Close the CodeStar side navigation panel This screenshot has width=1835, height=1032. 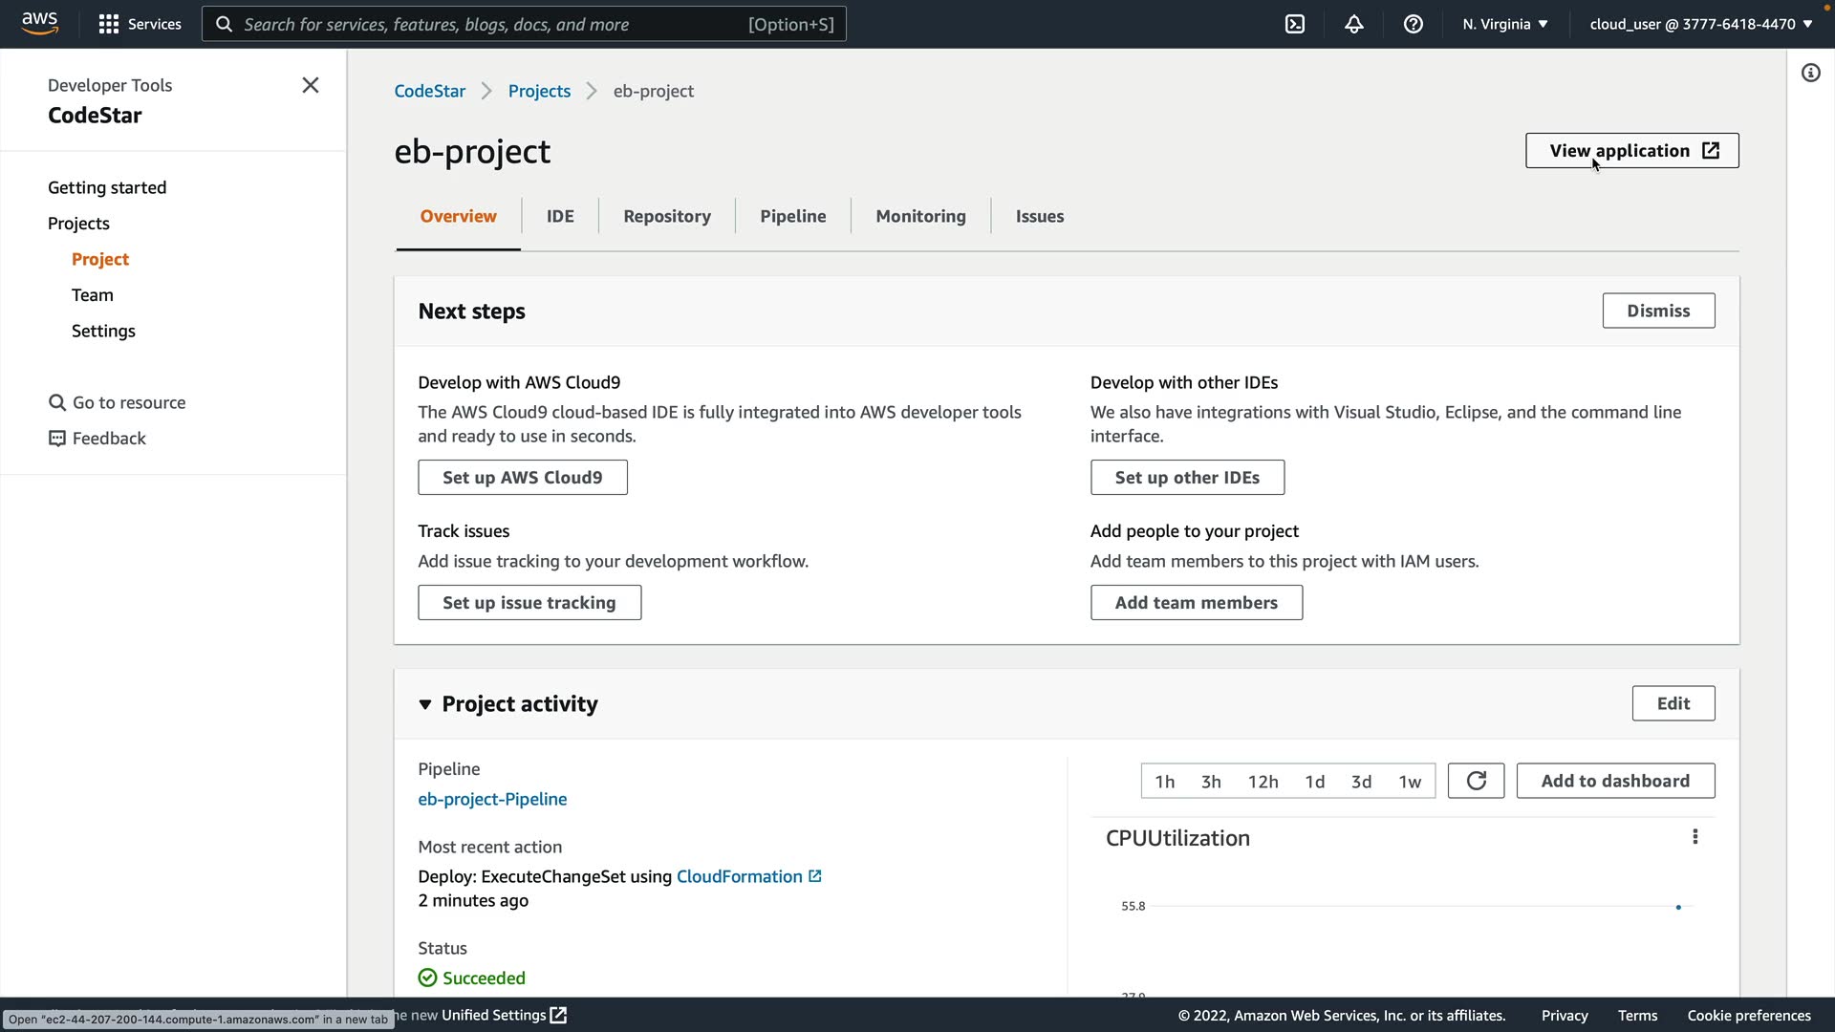311,85
